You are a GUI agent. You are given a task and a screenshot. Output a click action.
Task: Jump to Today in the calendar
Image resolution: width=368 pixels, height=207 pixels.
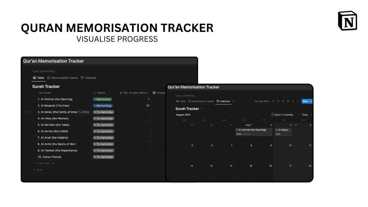tap(305, 115)
